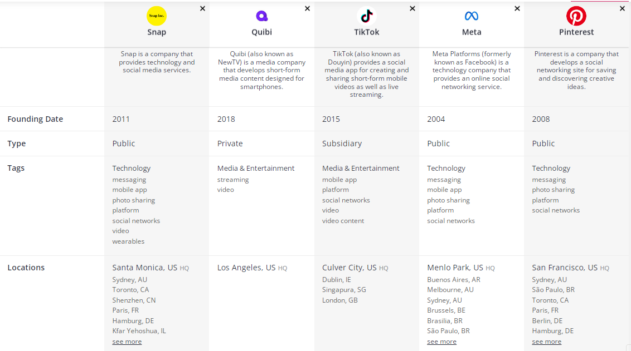
Task: Click the red Pinterest logo
Action: coord(576,16)
